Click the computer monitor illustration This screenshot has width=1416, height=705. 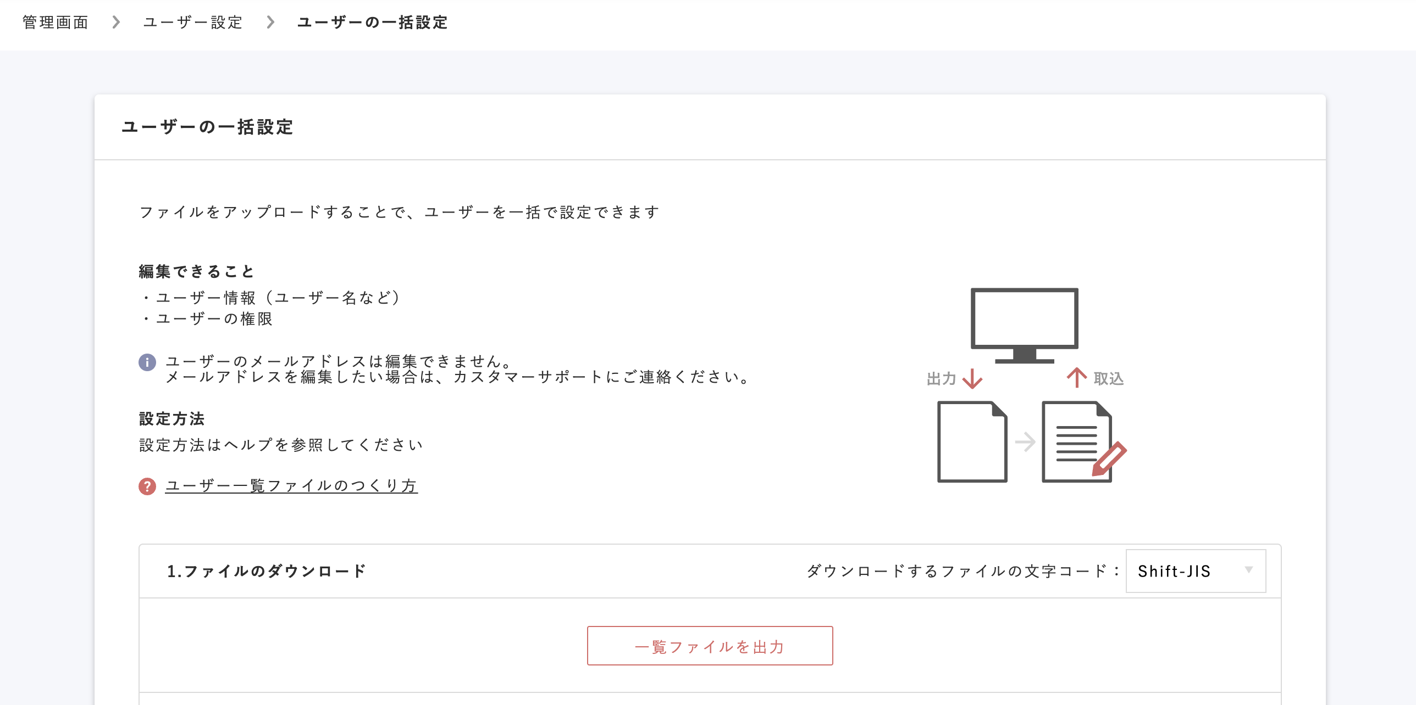pyautogui.click(x=1025, y=326)
